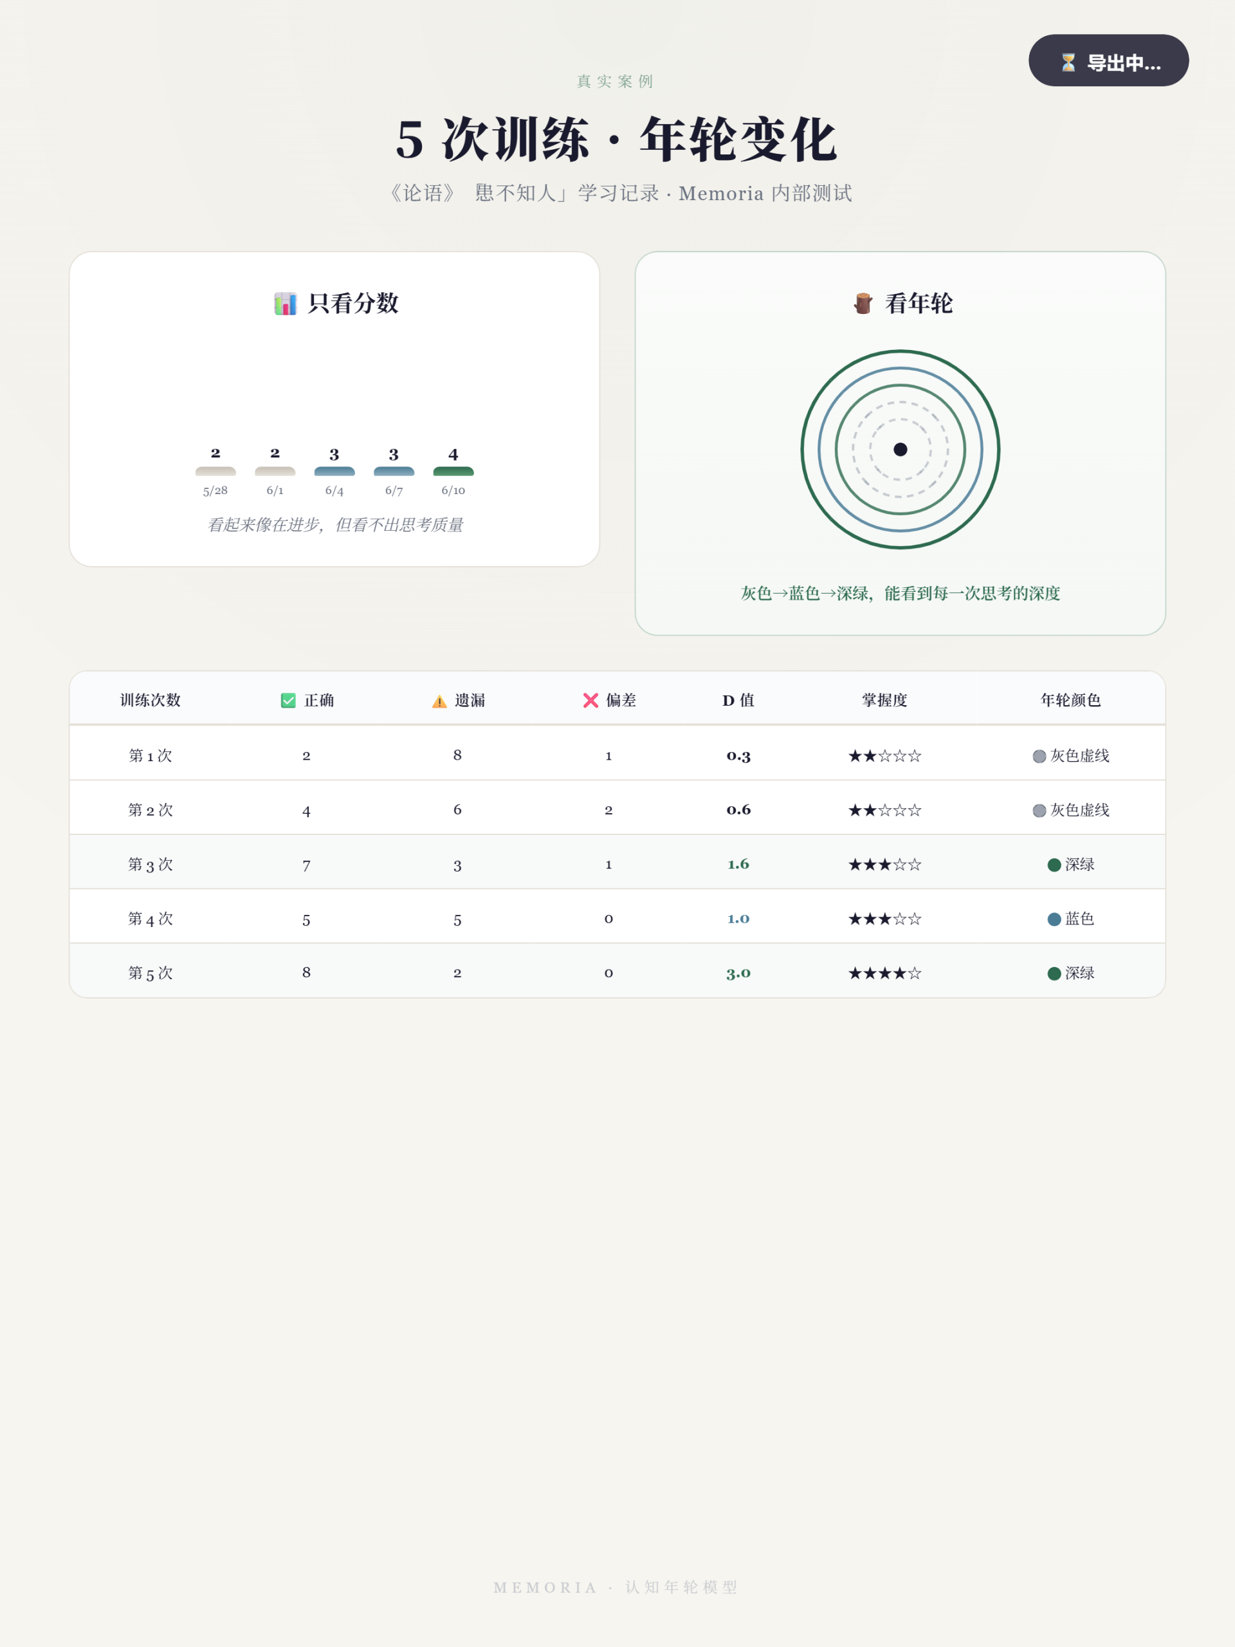Select the 第 3 次 row label

point(151,865)
